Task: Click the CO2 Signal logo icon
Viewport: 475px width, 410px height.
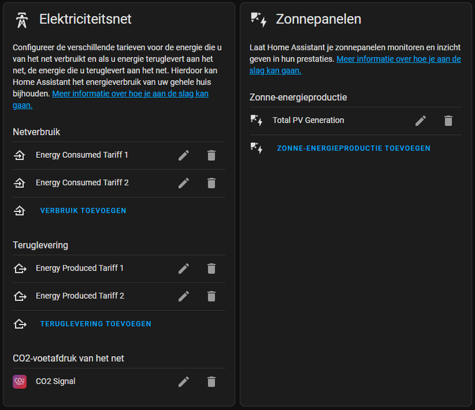Action: (20, 382)
